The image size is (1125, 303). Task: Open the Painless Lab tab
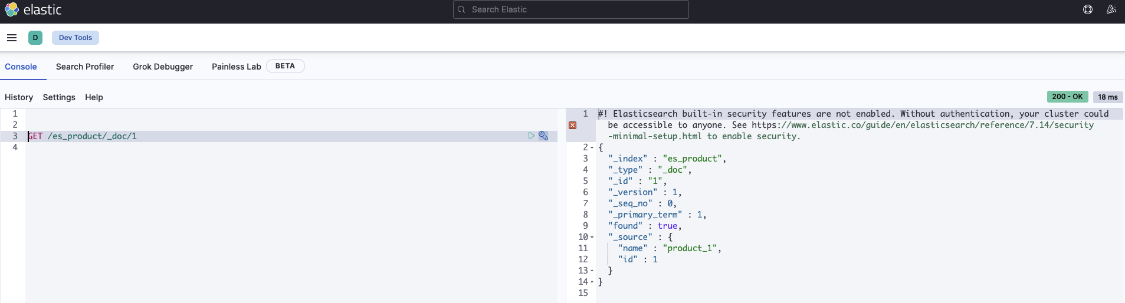click(x=237, y=67)
